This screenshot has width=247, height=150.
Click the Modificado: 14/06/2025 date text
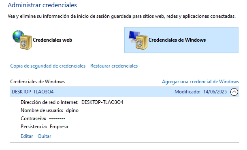200,92
